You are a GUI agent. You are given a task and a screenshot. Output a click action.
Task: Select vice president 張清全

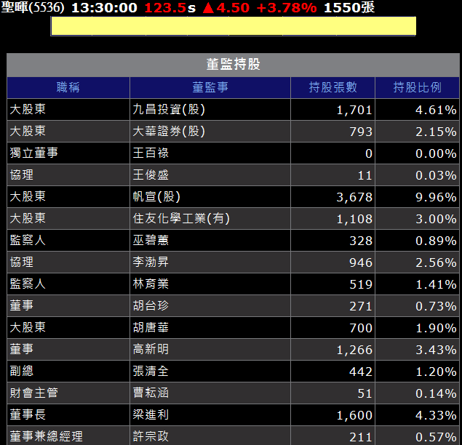coord(151,371)
